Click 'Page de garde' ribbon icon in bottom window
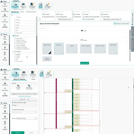 42,74
